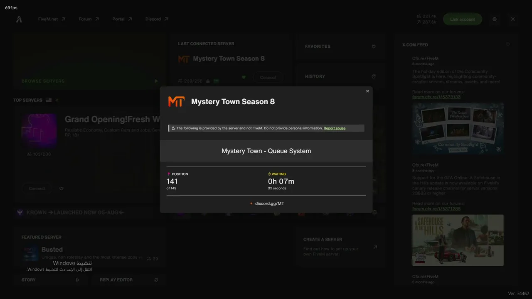Click the MT logo in the queue dialog
The width and height of the screenshot is (532, 299).
click(x=176, y=102)
